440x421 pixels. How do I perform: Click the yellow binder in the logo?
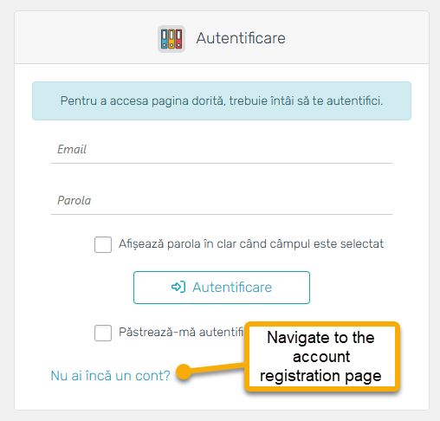[x=171, y=39]
